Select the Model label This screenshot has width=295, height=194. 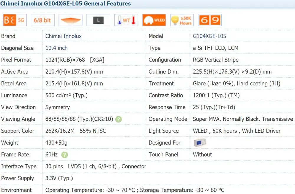(x=156, y=36)
